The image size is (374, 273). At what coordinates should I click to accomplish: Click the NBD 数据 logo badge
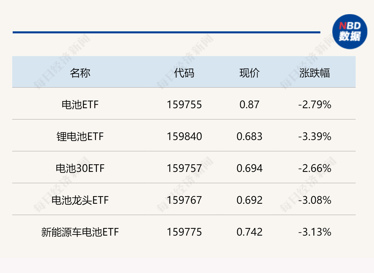(x=350, y=32)
